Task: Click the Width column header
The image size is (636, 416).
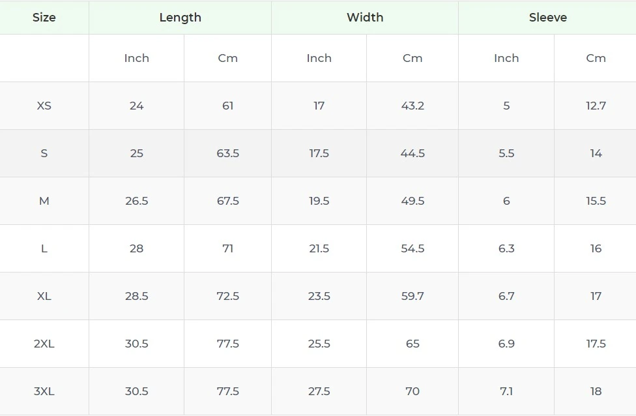Action: (365, 18)
